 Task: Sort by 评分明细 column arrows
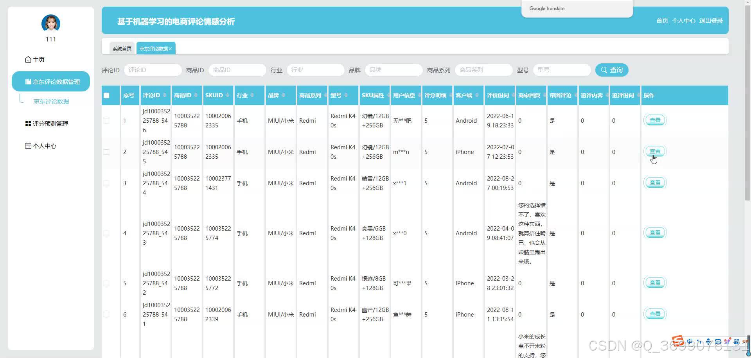click(451, 95)
